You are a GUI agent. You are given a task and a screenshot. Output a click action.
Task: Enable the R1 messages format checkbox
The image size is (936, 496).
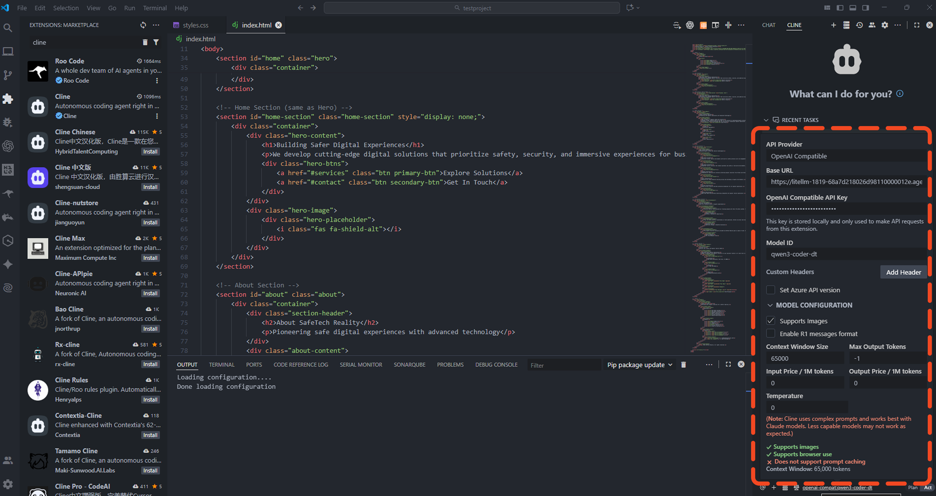pyautogui.click(x=770, y=333)
